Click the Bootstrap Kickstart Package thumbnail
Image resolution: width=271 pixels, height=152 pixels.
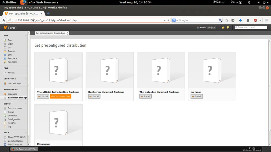[110, 70]
